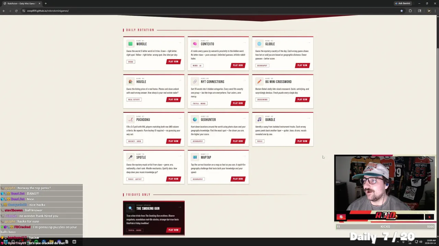Click the Spotle microphone icon
The width and height of the screenshot is (439, 246).
click(x=130, y=157)
